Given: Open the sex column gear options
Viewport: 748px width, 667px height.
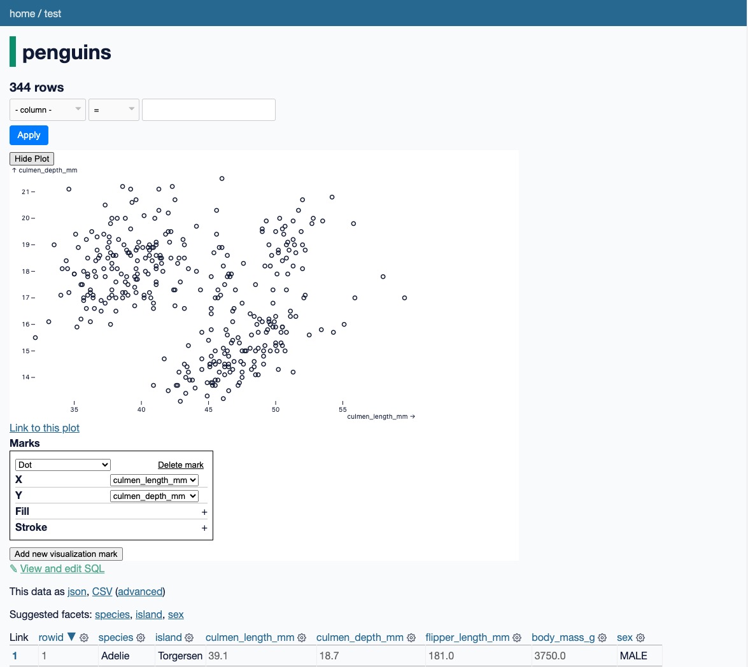Looking at the screenshot, I should point(640,638).
